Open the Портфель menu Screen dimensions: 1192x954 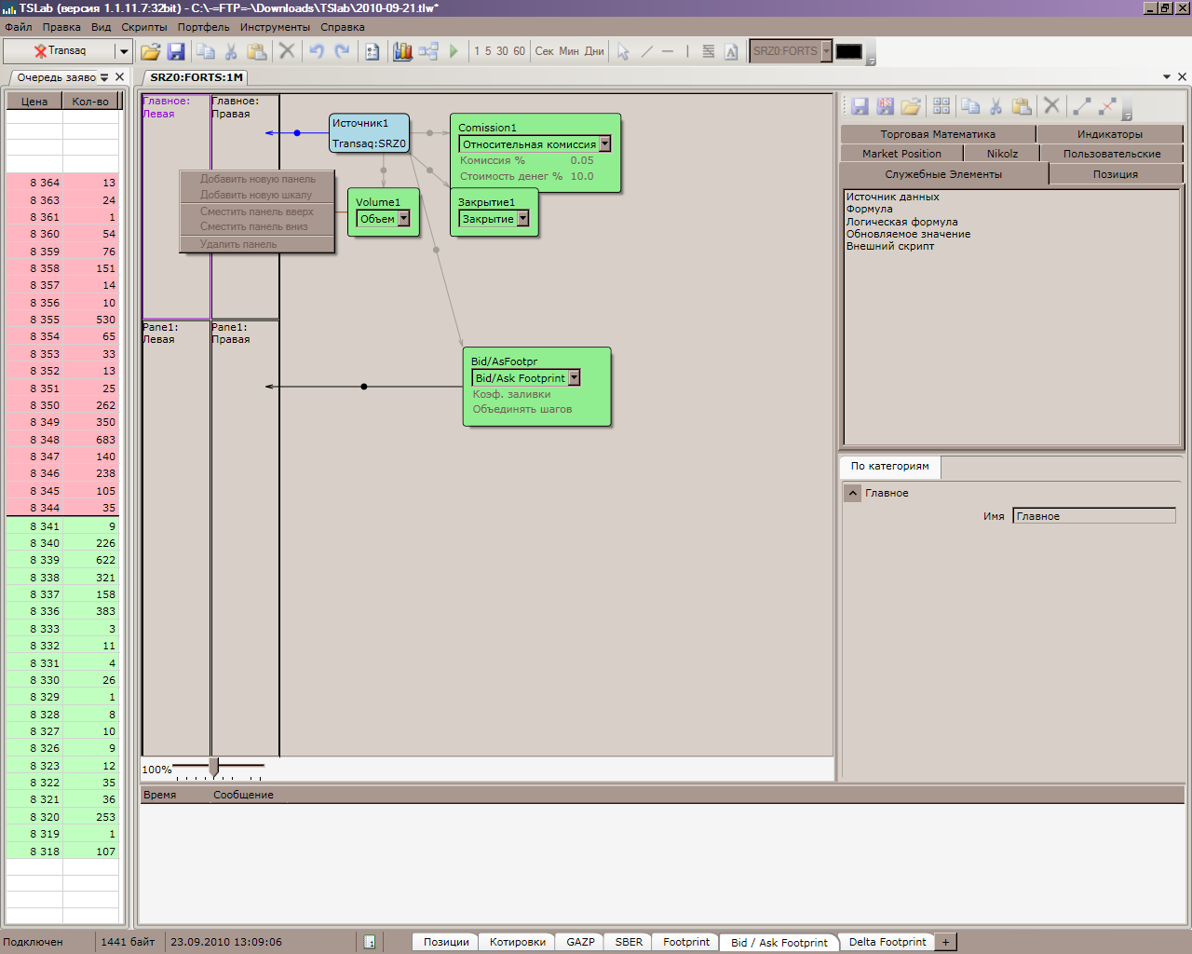click(x=203, y=27)
